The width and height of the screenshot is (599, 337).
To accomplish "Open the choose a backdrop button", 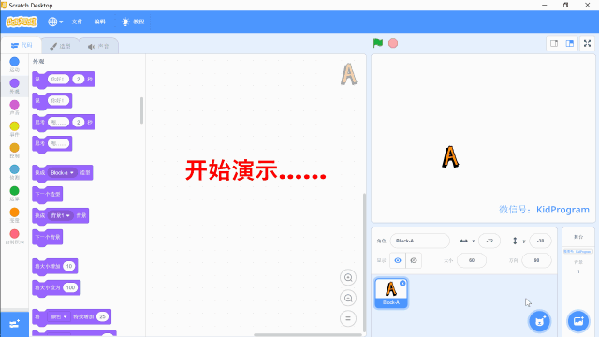I will (578, 321).
